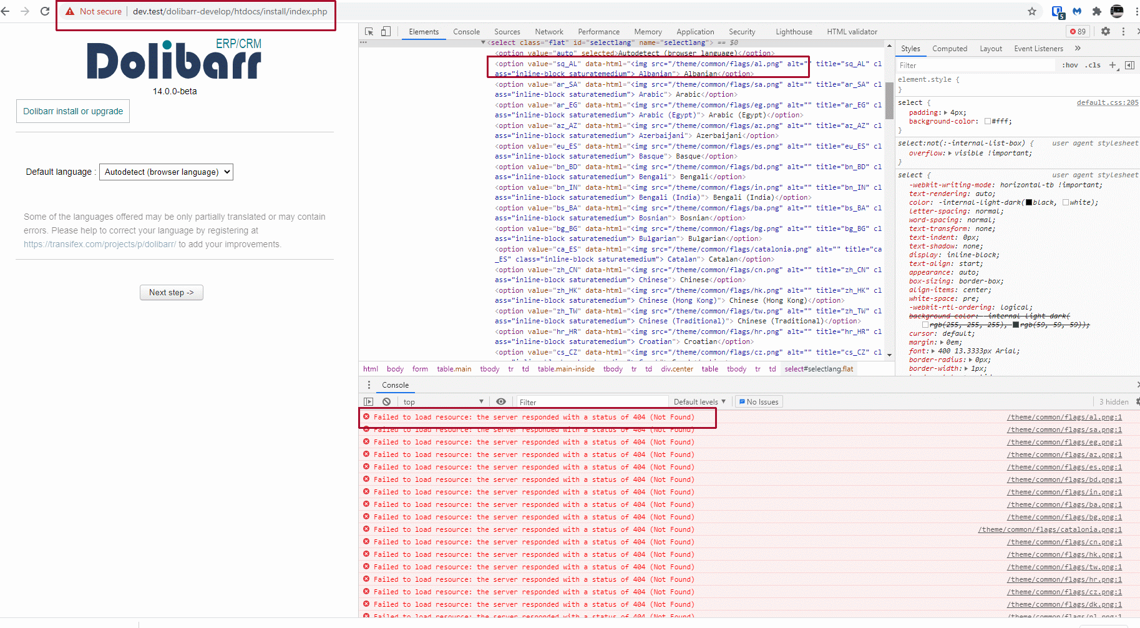Create a live expression via the eye icon
This screenshot has width=1140, height=628.
pos(501,401)
